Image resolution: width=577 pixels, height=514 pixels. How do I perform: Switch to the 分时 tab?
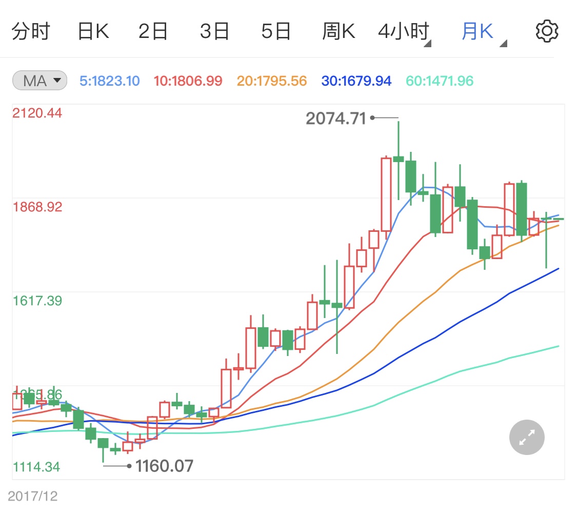(x=32, y=30)
